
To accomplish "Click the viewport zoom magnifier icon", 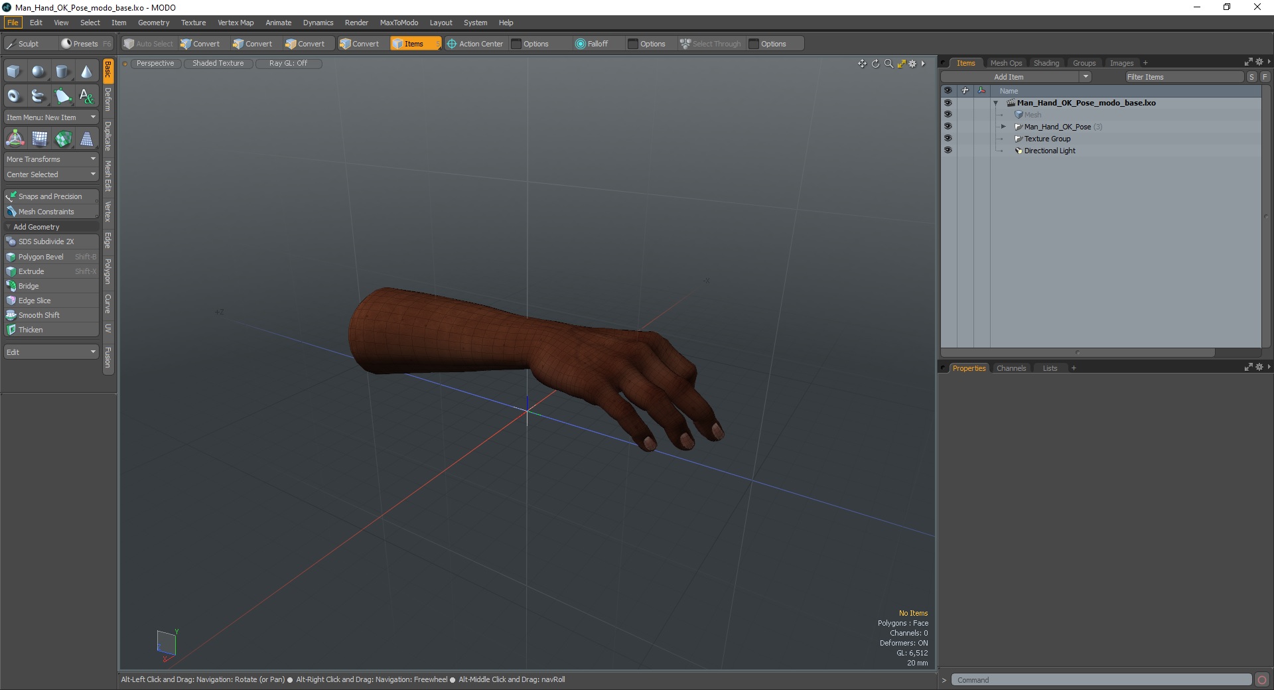I will click(888, 64).
